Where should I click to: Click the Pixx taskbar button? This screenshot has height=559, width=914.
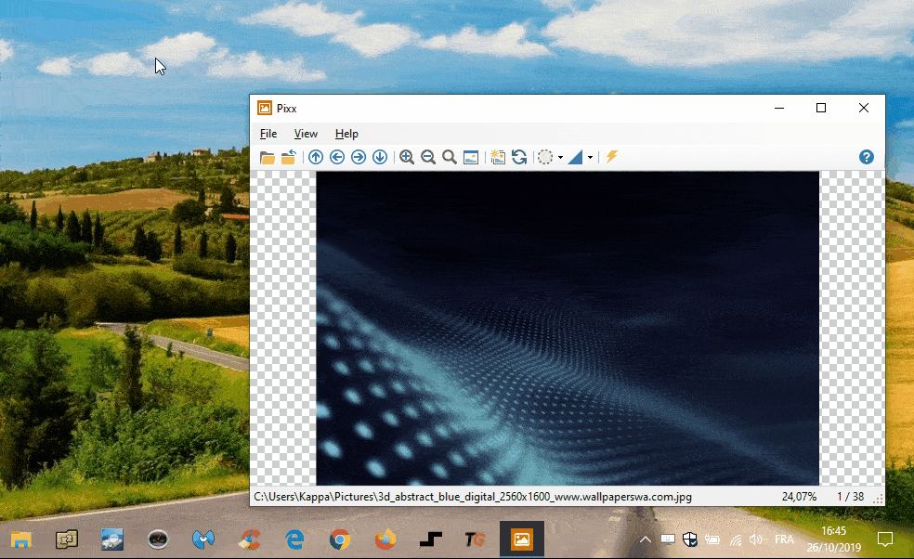click(x=522, y=539)
